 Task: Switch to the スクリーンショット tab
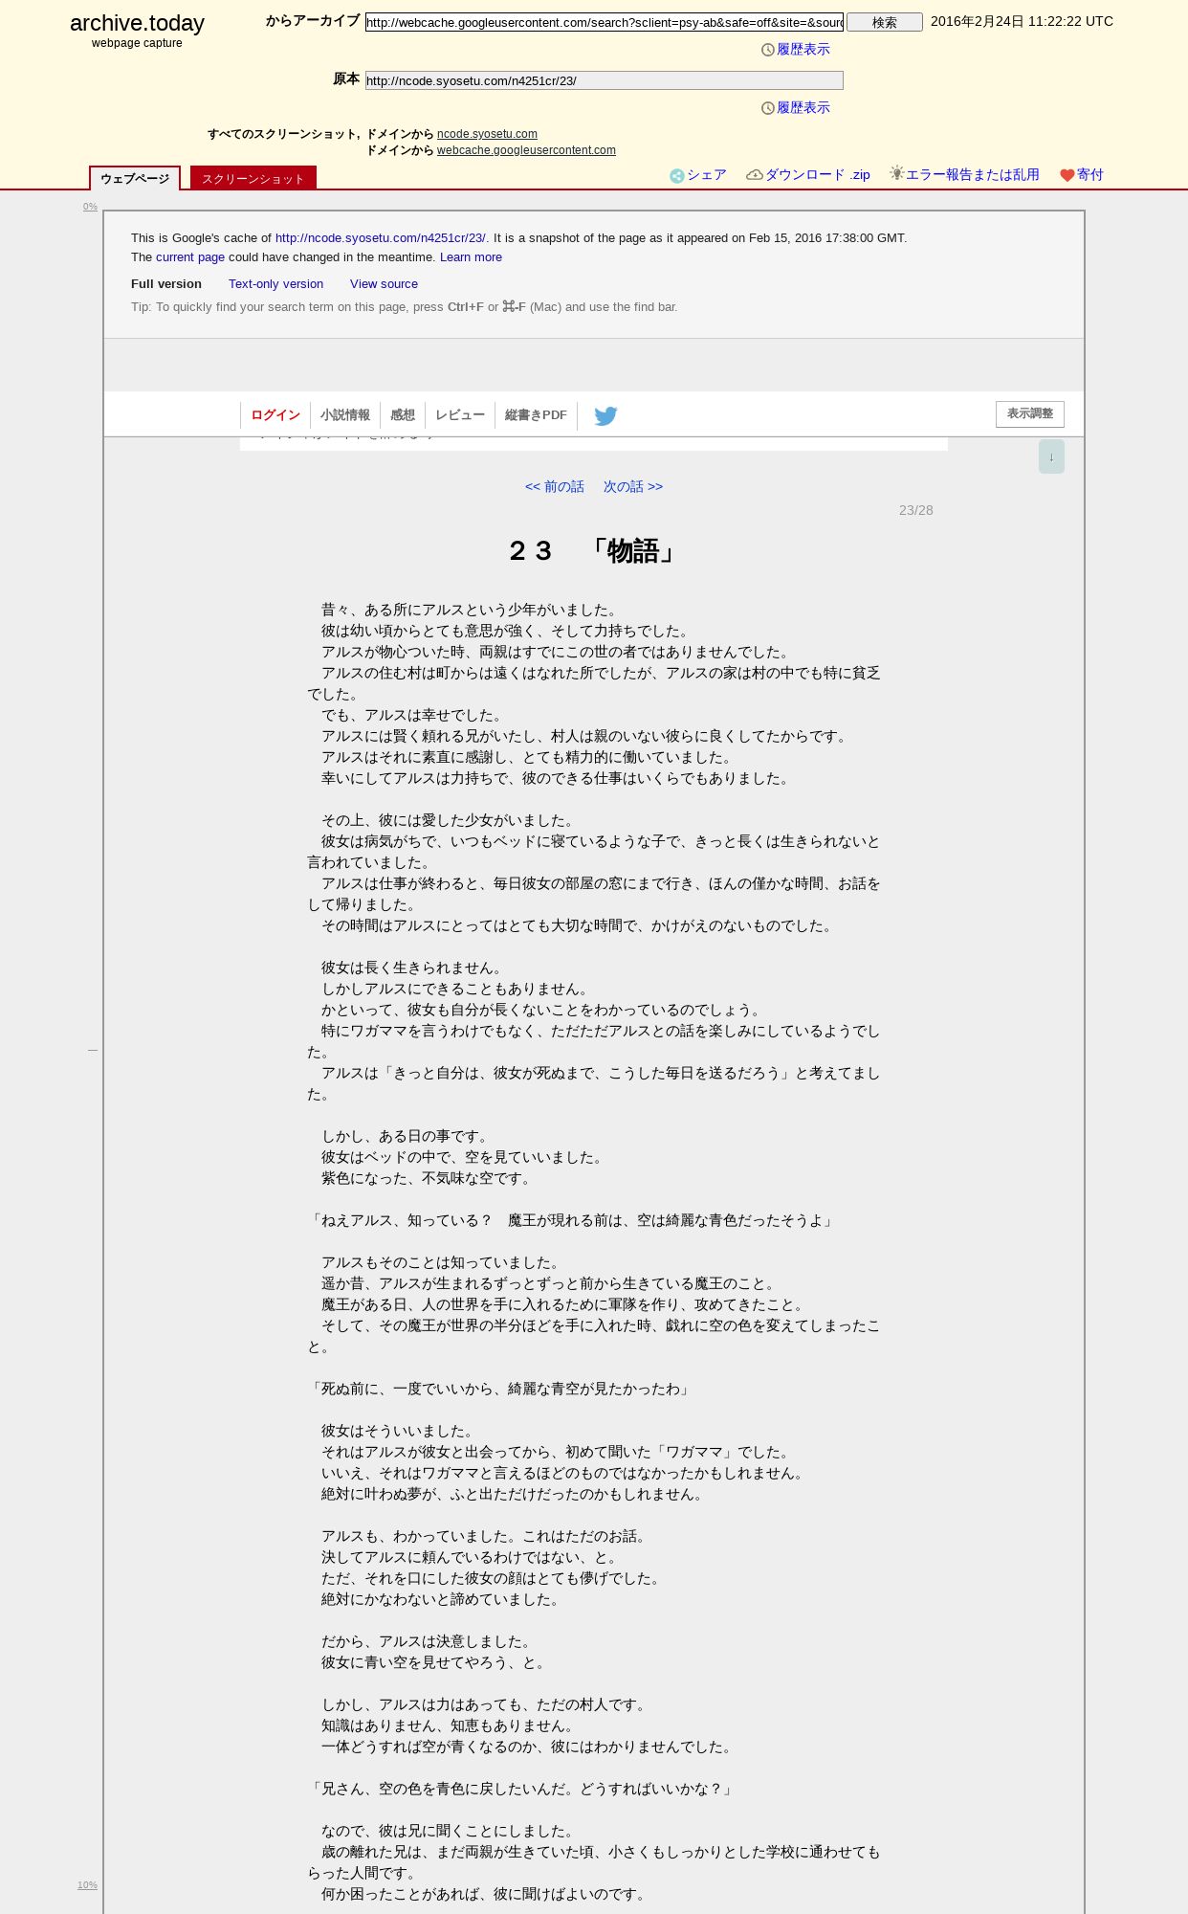tap(253, 178)
